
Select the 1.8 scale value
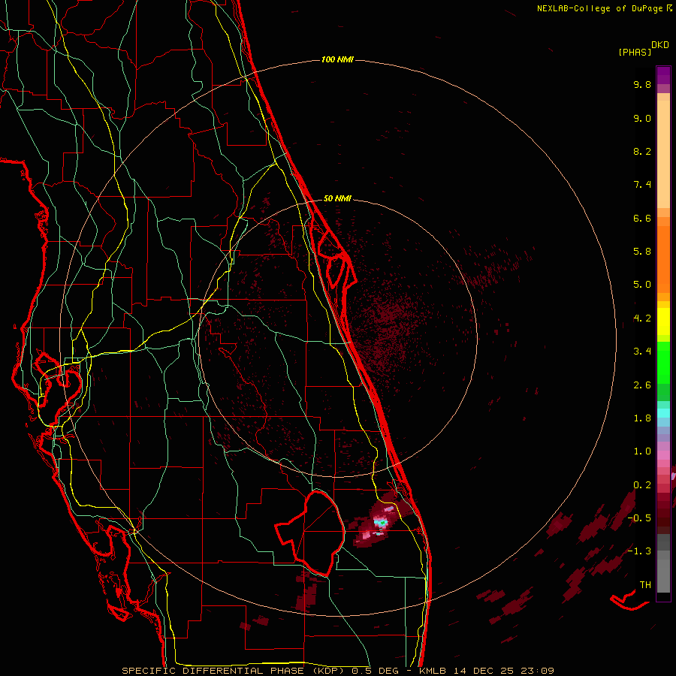(x=642, y=418)
